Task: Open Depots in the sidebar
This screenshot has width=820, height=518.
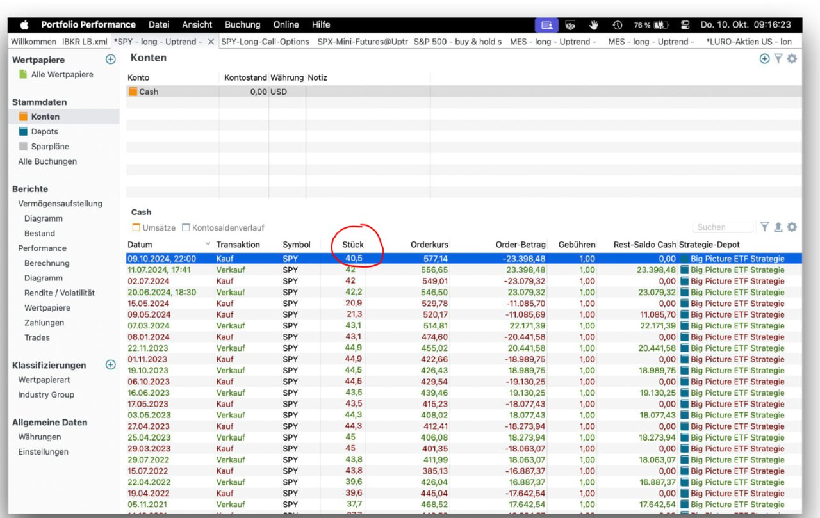Action: 44,131
